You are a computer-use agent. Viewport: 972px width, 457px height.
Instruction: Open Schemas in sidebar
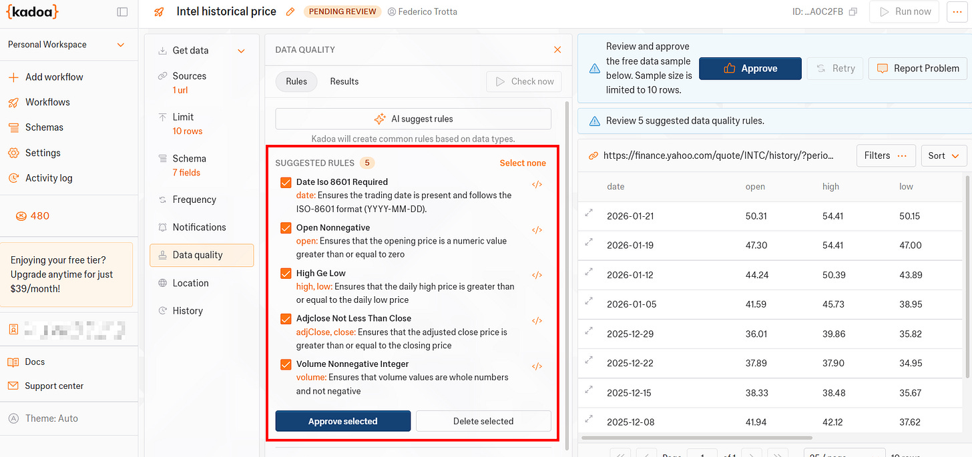click(35, 127)
